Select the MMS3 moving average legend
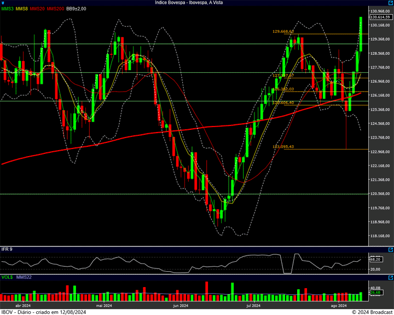394x315 pixels. 7,9
